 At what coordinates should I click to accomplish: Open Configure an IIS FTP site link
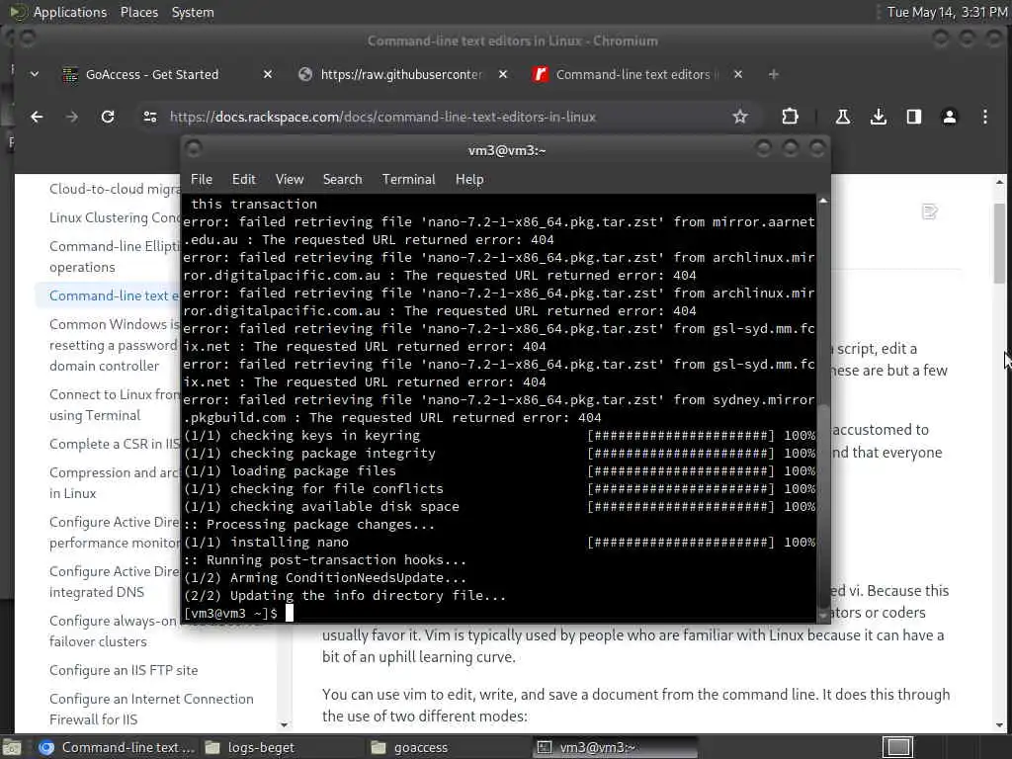124,670
